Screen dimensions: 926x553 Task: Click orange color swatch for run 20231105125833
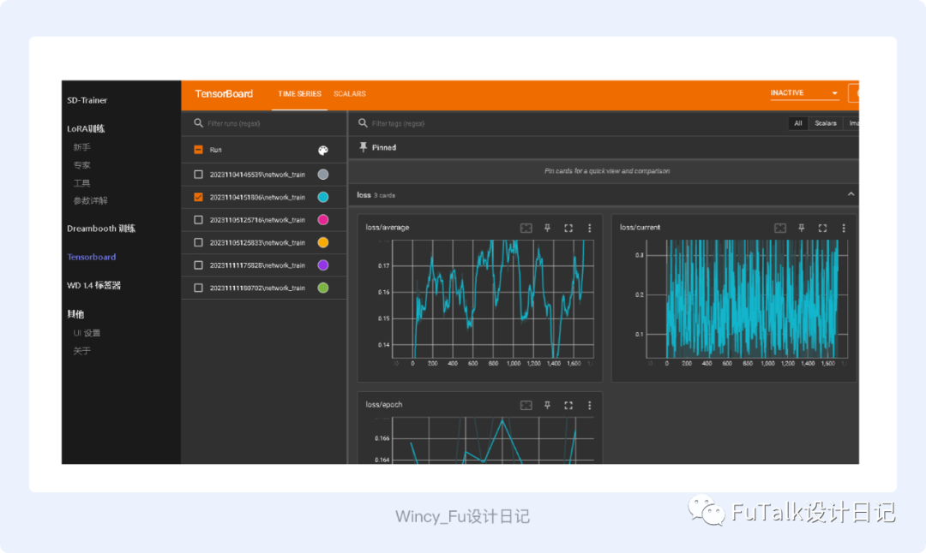(x=323, y=242)
